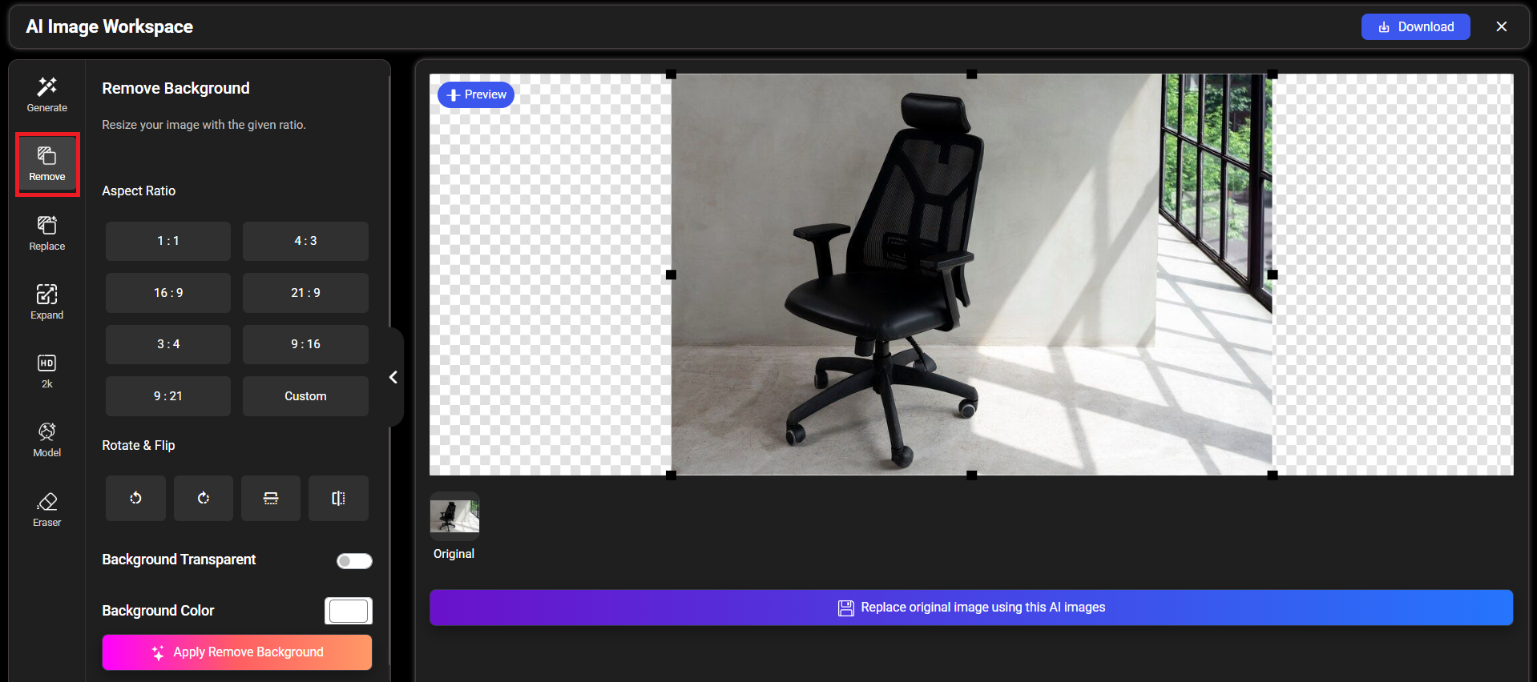Click the left-middle crop handle
Screen dimensions: 1537x682
(x=672, y=275)
